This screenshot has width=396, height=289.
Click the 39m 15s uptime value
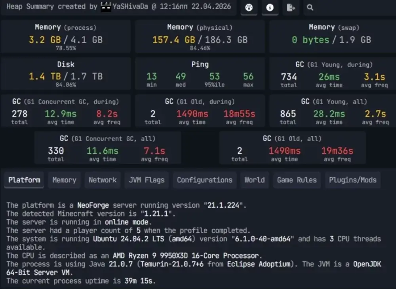tap(138, 281)
